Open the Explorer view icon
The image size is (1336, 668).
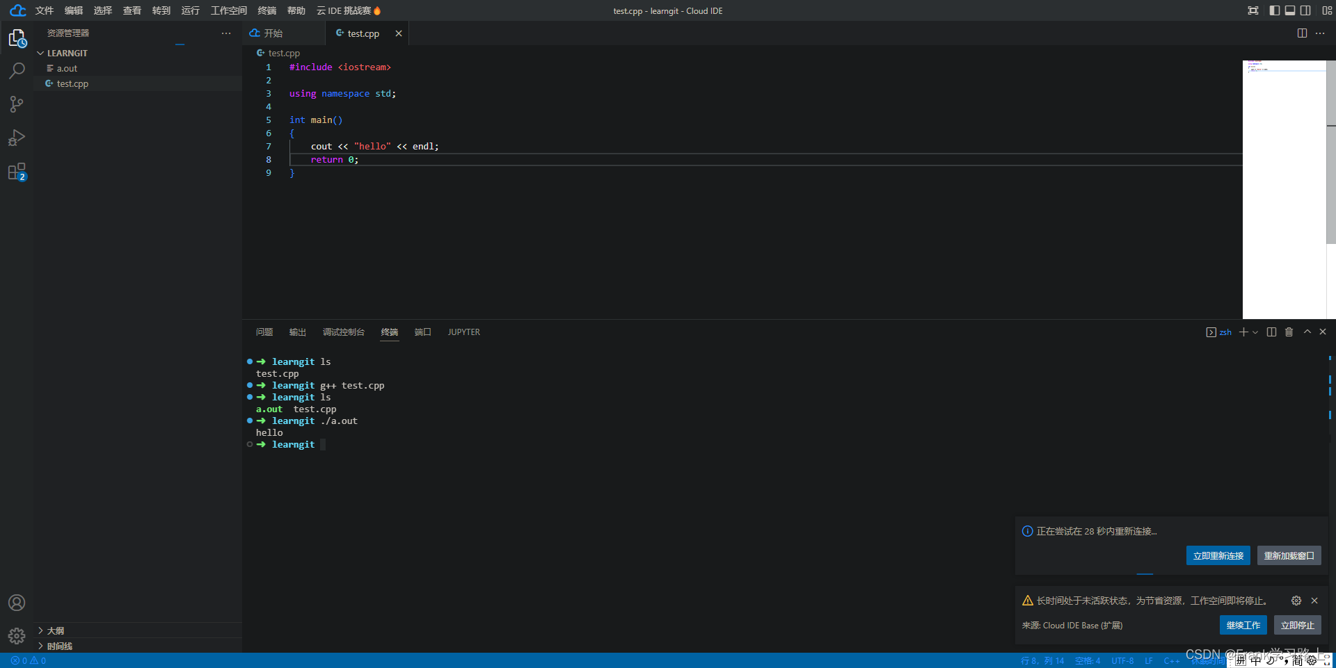pyautogui.click(x=17, y=38)
